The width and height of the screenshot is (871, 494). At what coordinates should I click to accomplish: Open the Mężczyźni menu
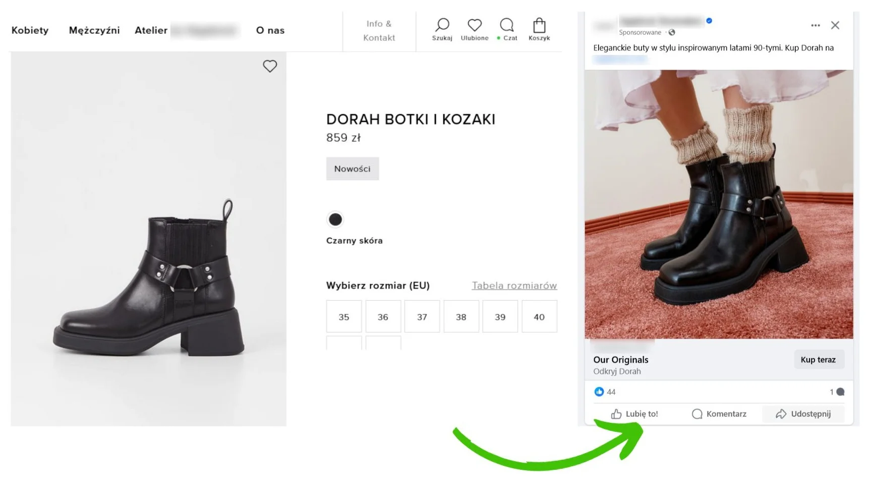coord(94,30)
